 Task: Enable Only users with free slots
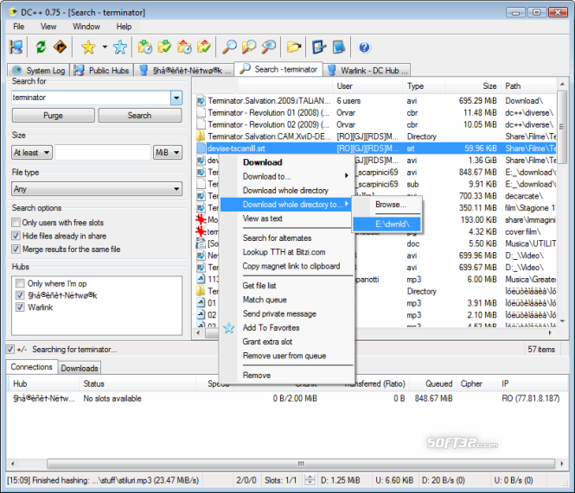tap(16, 223)
